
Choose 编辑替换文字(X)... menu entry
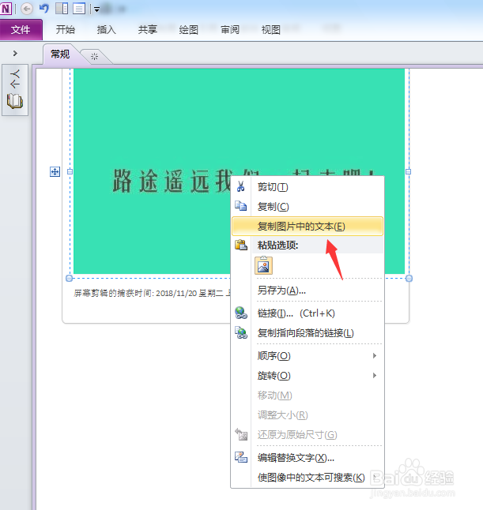[308, 458]
